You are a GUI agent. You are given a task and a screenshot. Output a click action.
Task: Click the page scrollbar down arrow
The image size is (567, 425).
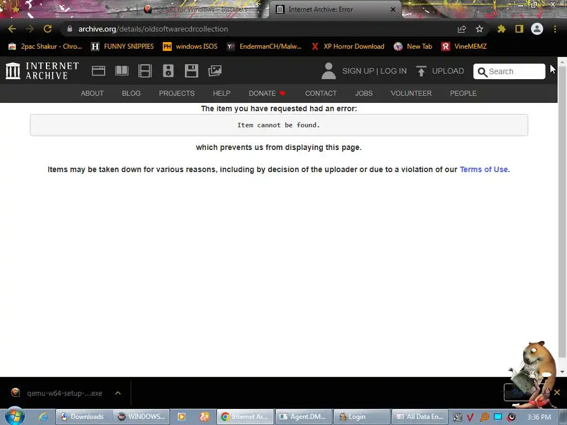[x=562, y=372]
